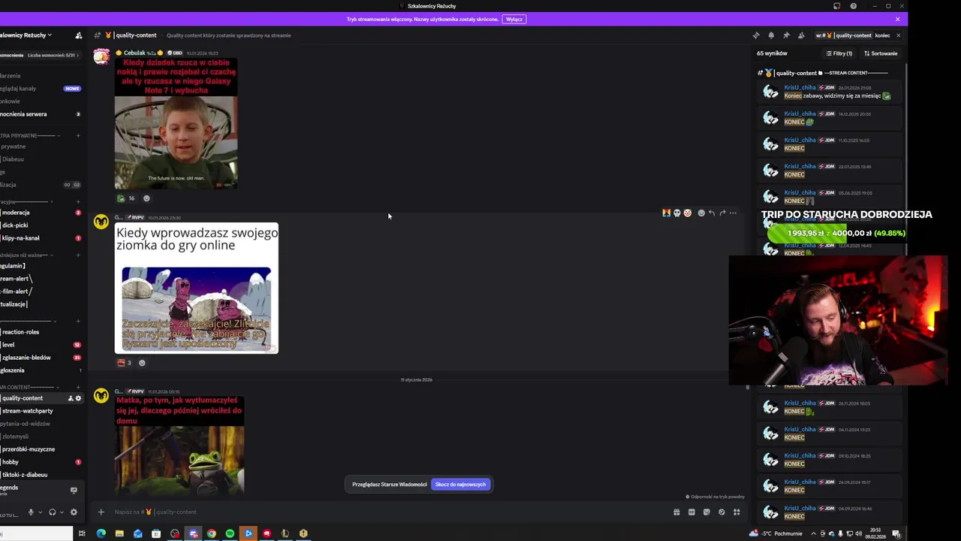Toggle microphone mute in user panel
Viewport: 961px width, 541px height.
31,512
